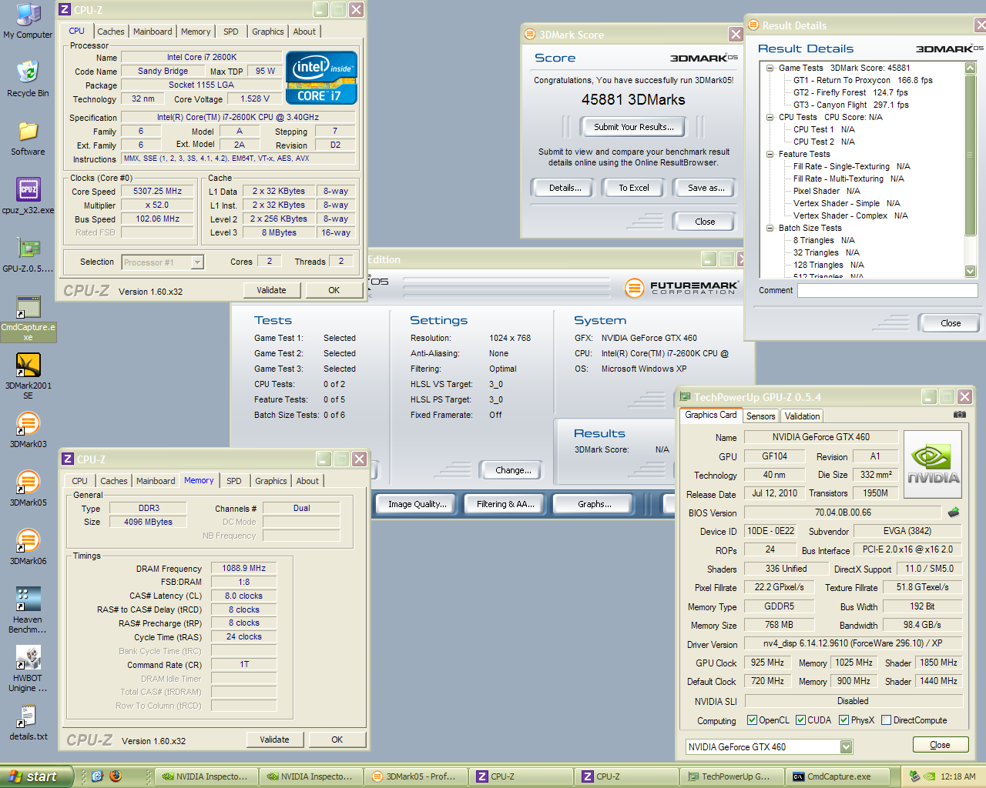Viewport: 986px width, 788px height.
Task: Switch to Mainboard tab in top CPU-Z
Action: coord(153,32)
